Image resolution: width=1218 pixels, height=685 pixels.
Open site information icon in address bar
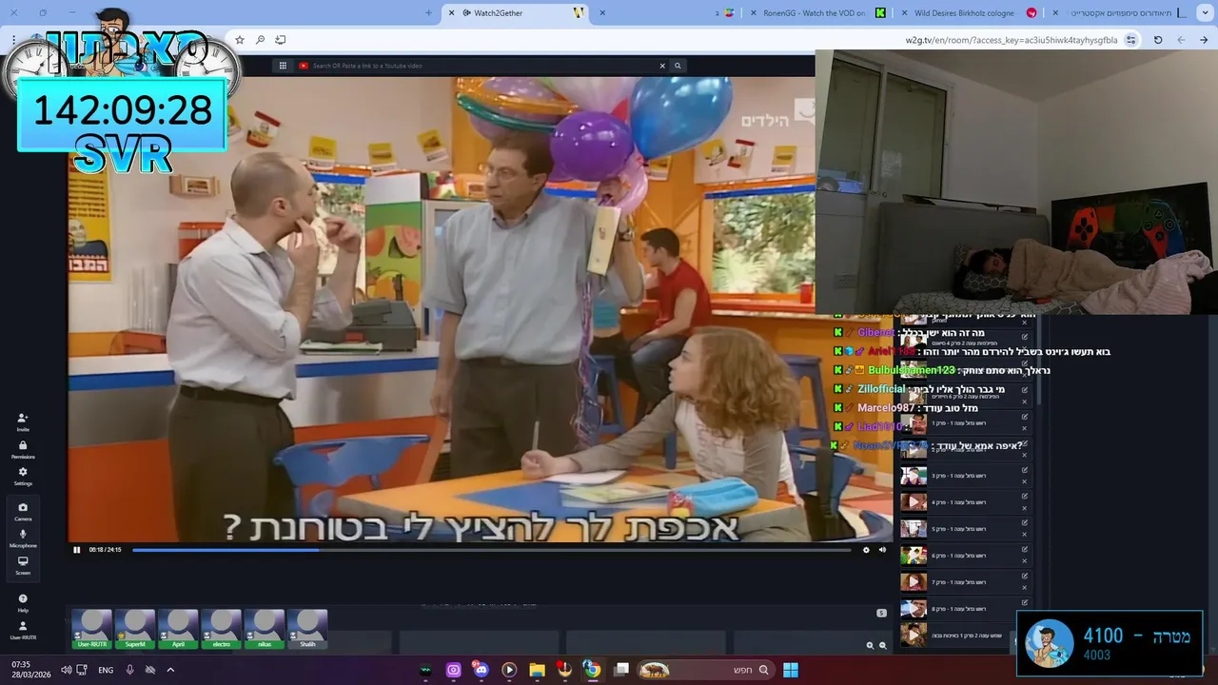(1130, 40)
